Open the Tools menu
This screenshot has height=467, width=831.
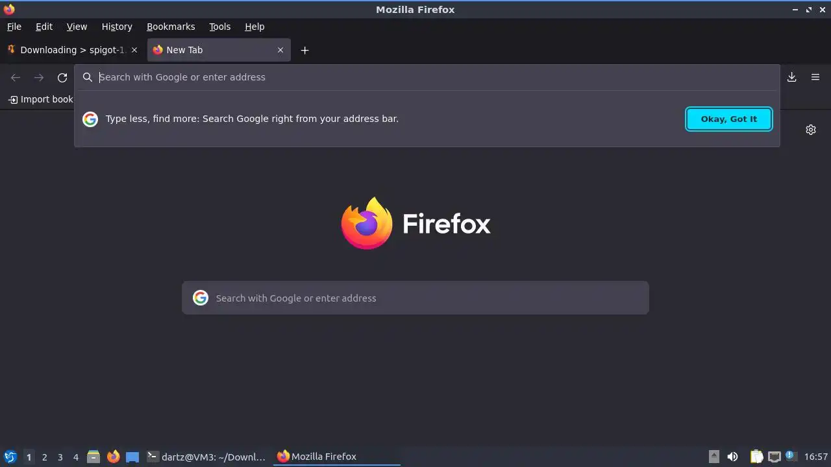point(220,27)
